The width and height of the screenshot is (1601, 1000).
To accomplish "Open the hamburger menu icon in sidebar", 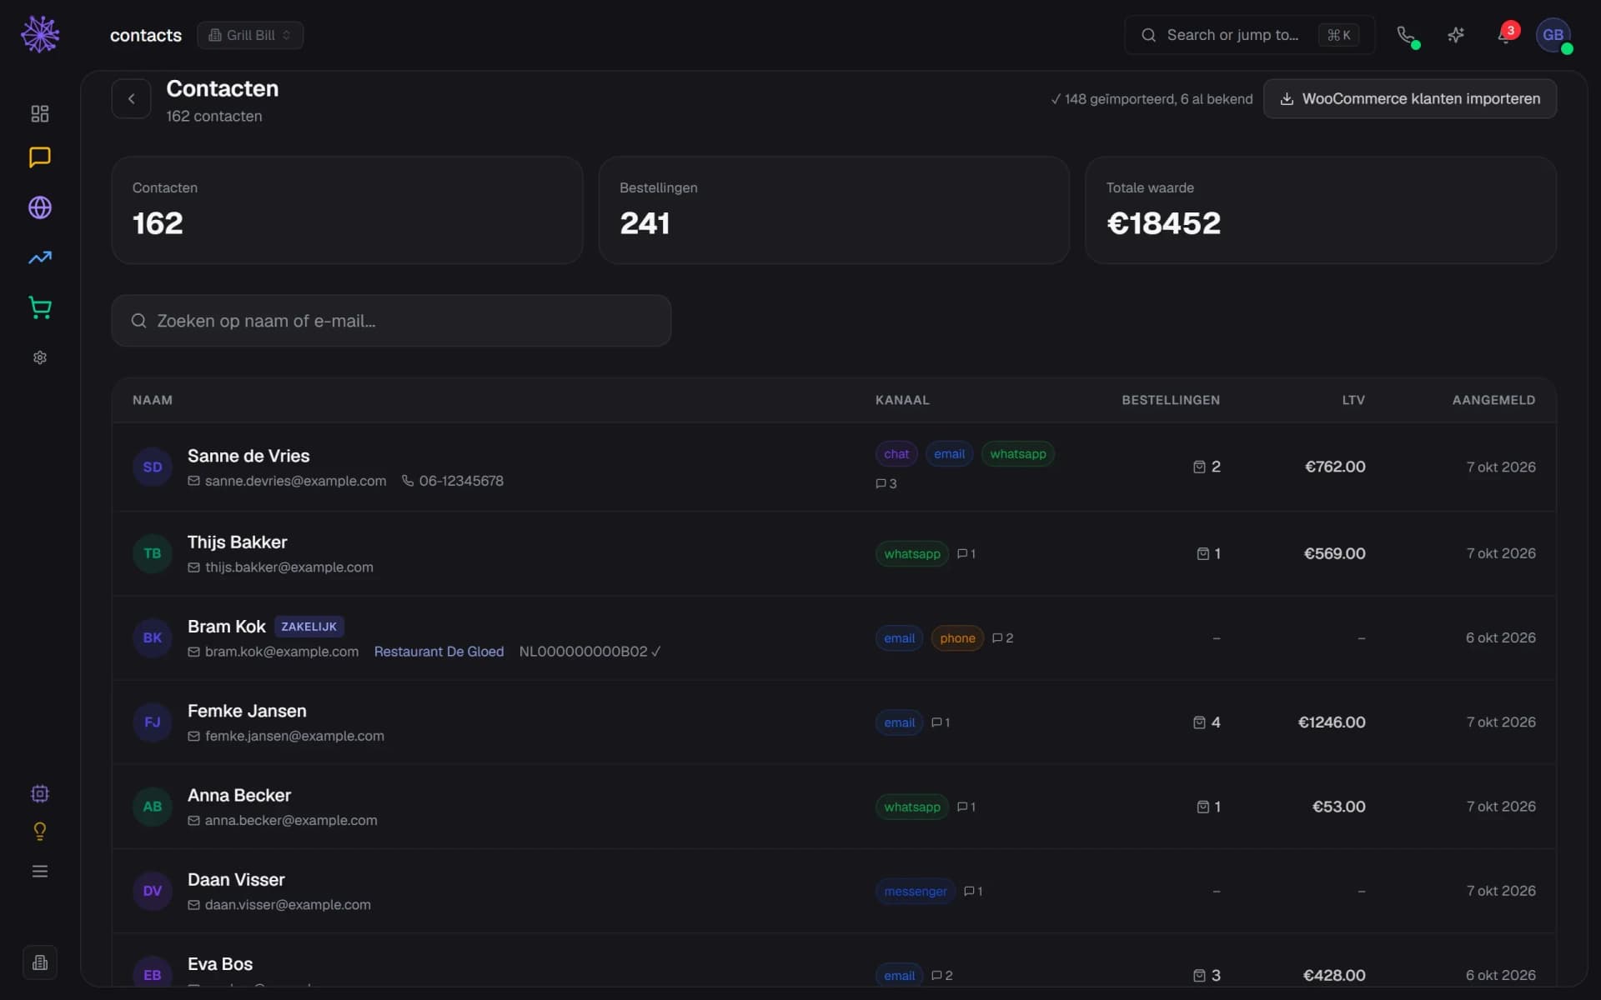I will point(40,871).
